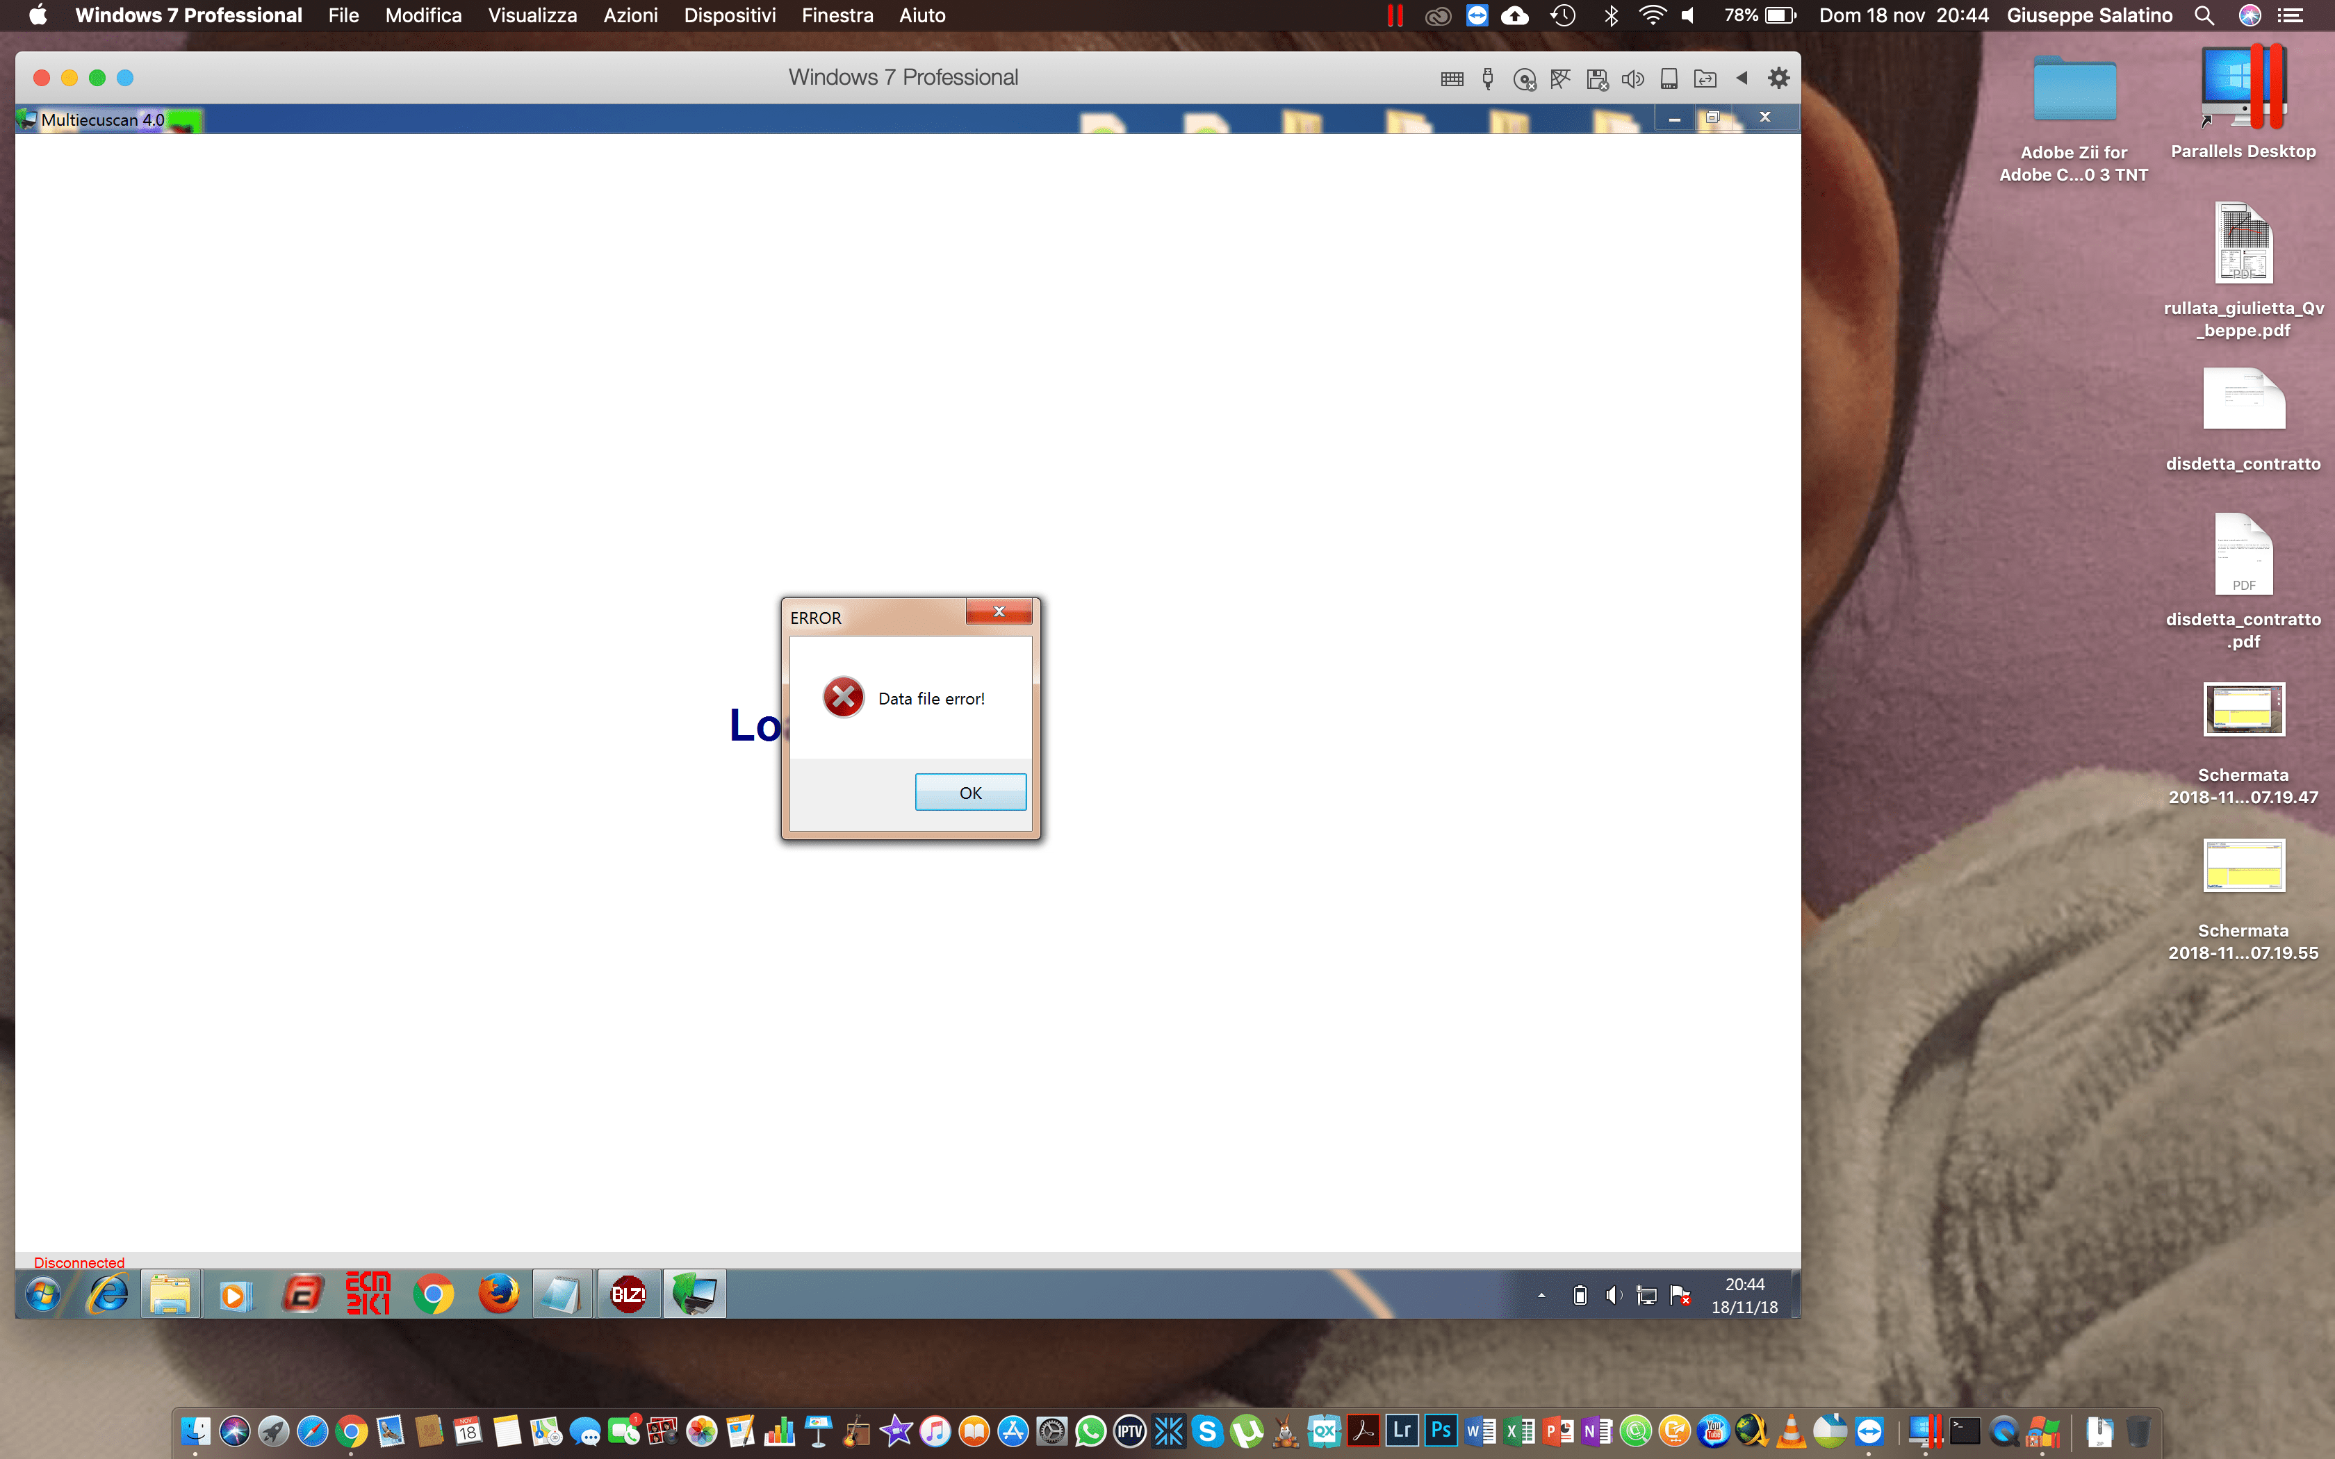Viewport: 2335px width, 1459px height.
Task: Click the Parallels icon in the Mac menu bar
Action: (1395, 15)
